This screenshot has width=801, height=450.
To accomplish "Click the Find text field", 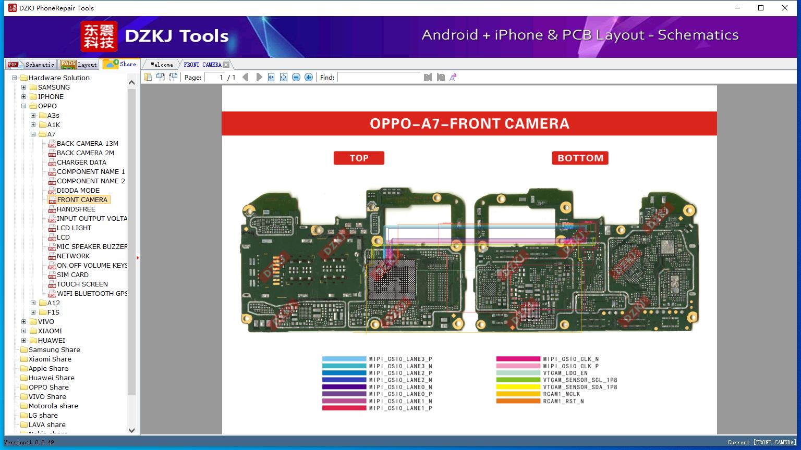I will click(x=379, y=77).
